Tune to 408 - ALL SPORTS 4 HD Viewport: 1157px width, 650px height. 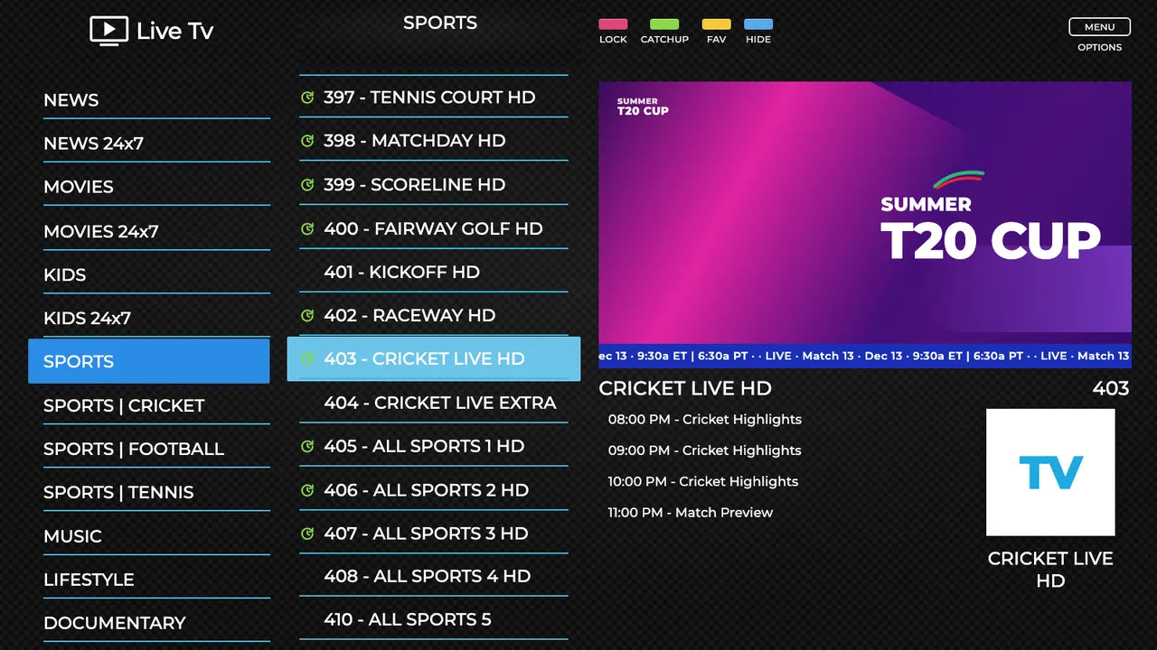coord(434,576)
